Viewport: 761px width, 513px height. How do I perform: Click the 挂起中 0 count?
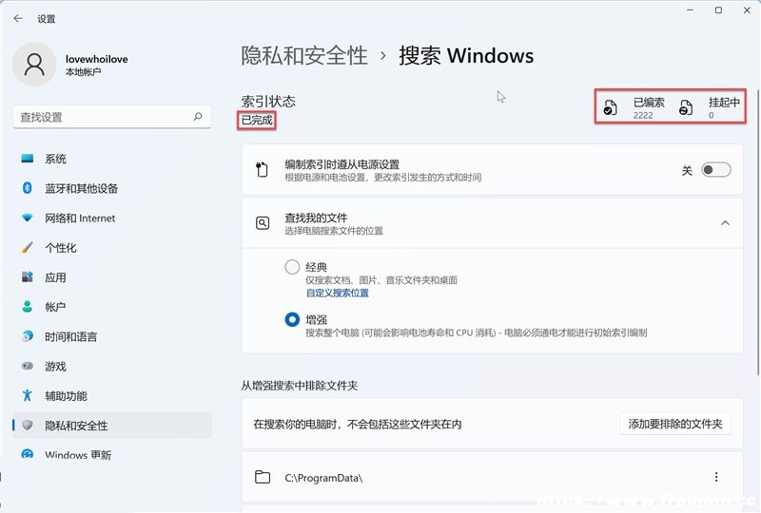click(724, 108)
